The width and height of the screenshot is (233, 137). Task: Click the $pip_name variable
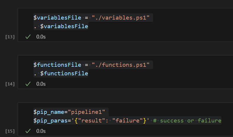[49, 112]
